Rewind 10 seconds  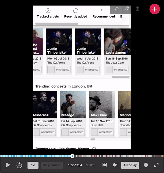tap(19, 165)
